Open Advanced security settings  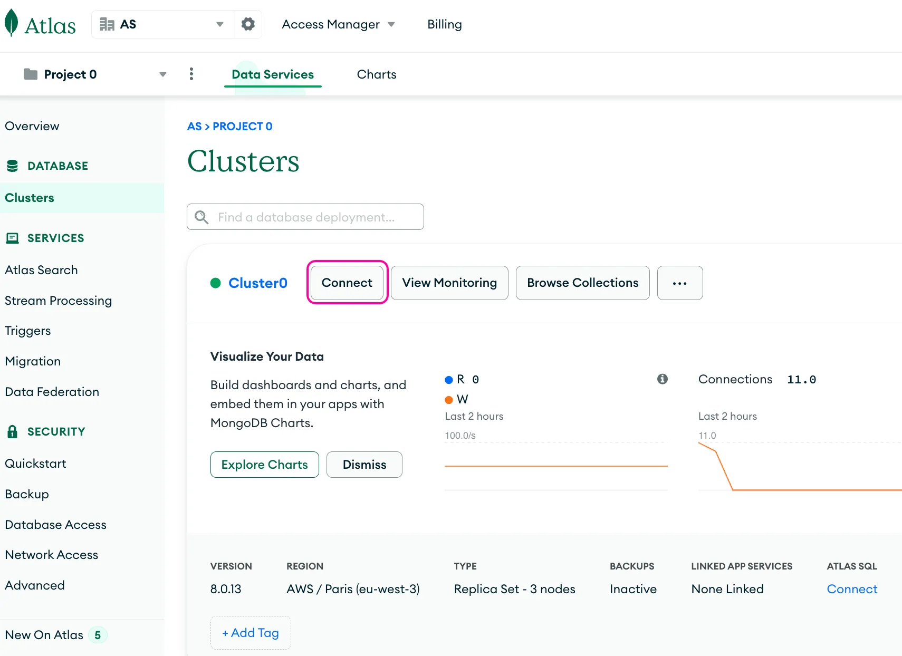(x=35, y=585)
